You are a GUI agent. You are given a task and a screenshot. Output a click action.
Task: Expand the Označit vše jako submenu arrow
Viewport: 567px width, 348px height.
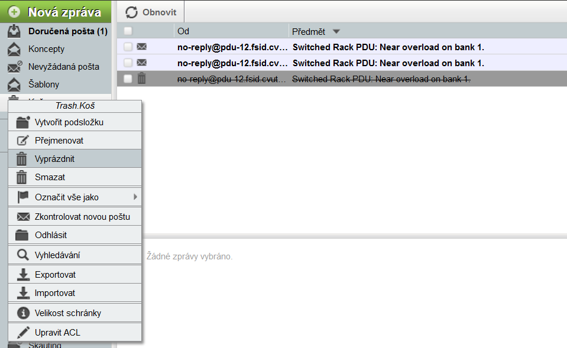[135, 197]
